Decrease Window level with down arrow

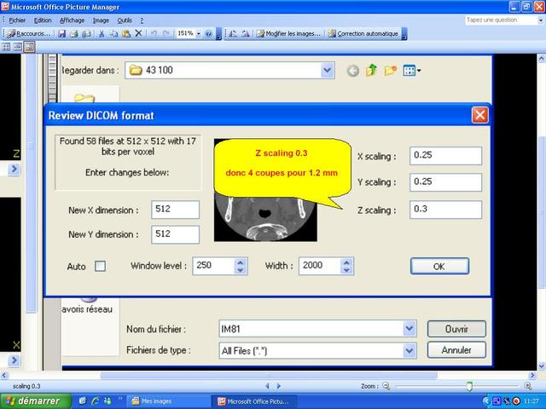coord(240,270)
